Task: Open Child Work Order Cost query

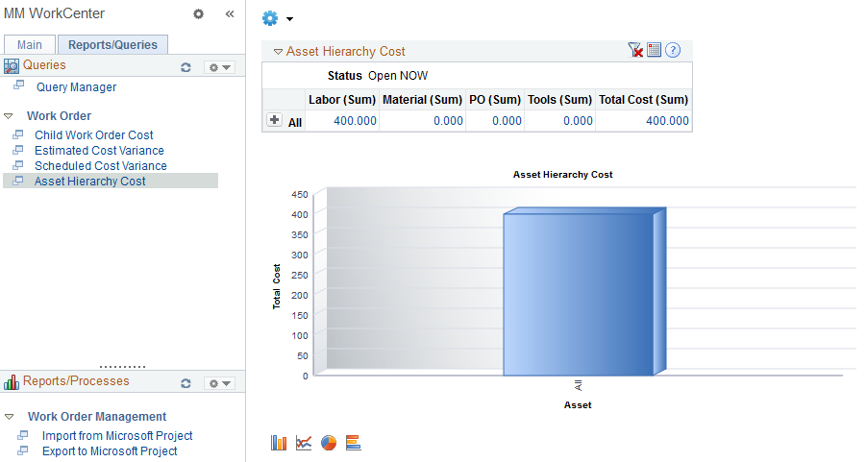Action: point(93,134)
